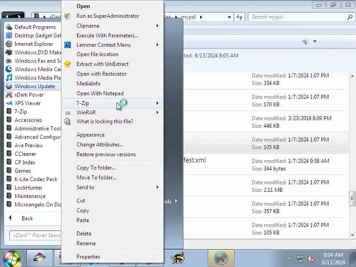Launch Desktop Gadget Gallery icon
Image resolution: width=356 pixels, height=267 pixels.
coord(9,36)
